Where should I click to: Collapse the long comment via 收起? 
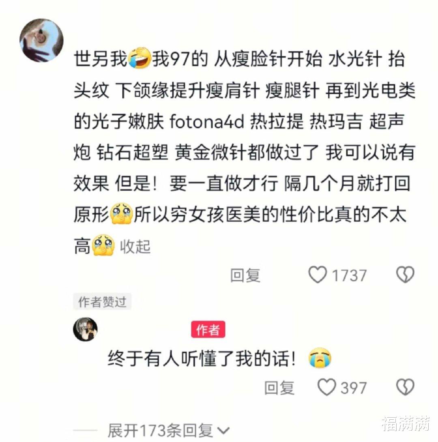(135, 247)
